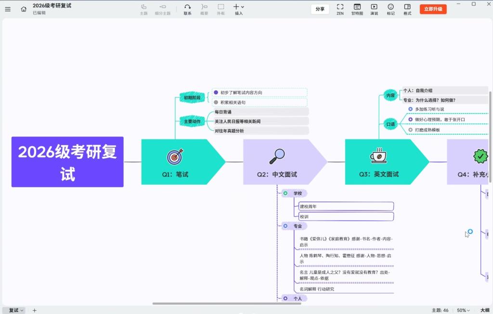Click the green marker beside 学校
Screen dimensions: 493x314
tap(285, 193)
